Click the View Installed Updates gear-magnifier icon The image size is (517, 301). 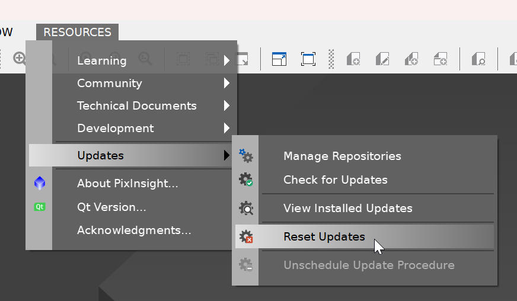[x=246, y=209]
